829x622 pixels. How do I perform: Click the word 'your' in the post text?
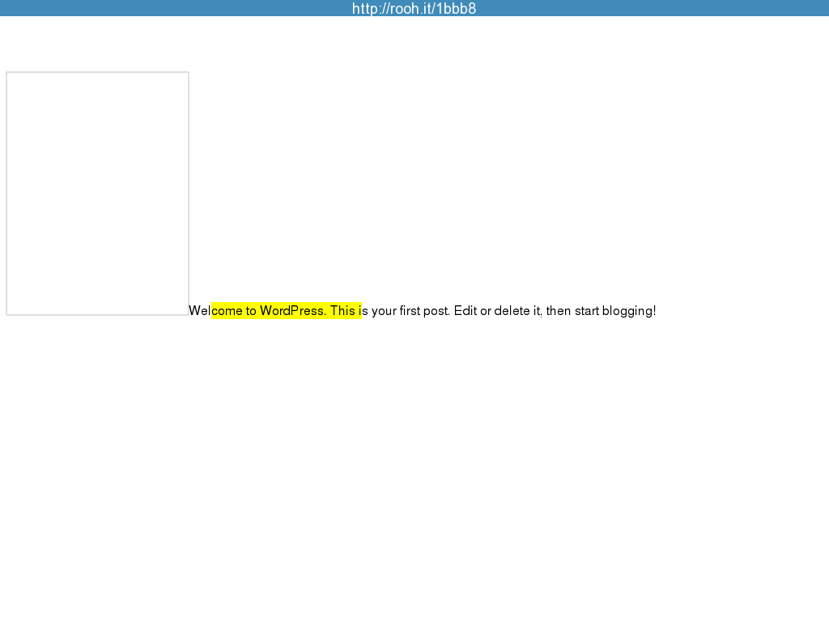click(x=384, y=311)
